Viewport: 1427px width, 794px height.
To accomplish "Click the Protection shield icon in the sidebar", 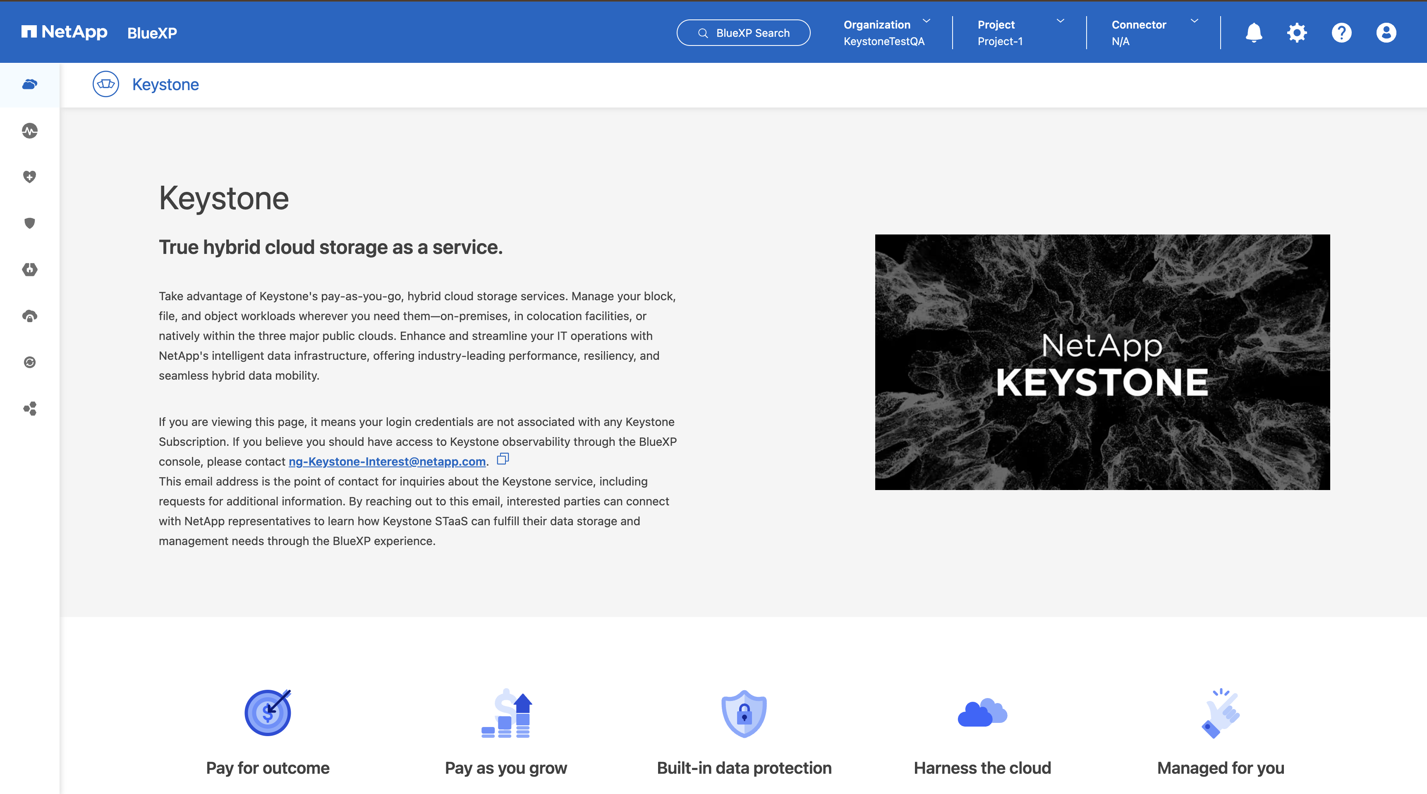I will (29, 223).
